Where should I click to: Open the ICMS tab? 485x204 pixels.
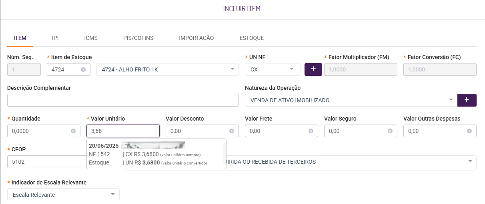click(91, 38)
